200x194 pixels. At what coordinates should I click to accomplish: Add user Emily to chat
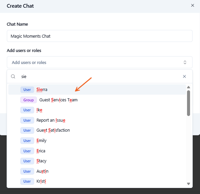[x=41, y=141]
